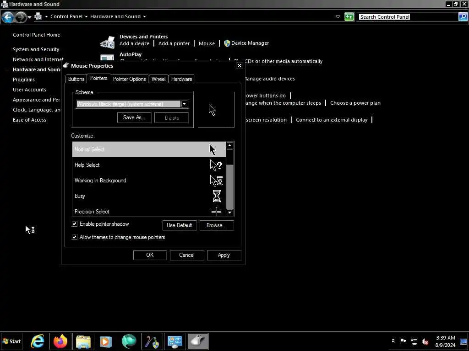Screen dimensions: 469x351
Task: Switch to Pointer Options tab
Action: (x=130, y=79)
